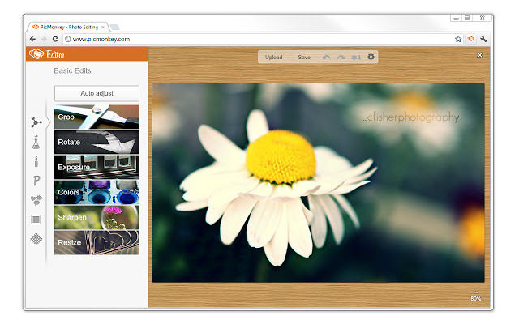Choose the Crop edit thumbnail
This screenshot has height=324, width=519.
(97, 117)
